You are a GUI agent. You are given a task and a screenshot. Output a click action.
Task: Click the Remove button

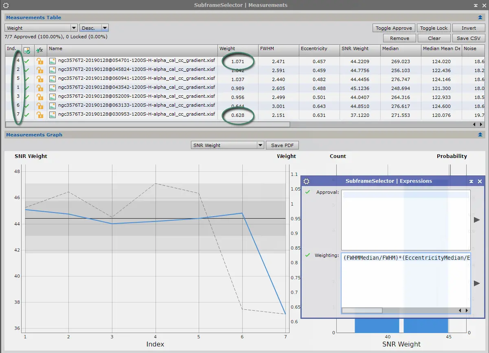point(399,38)
